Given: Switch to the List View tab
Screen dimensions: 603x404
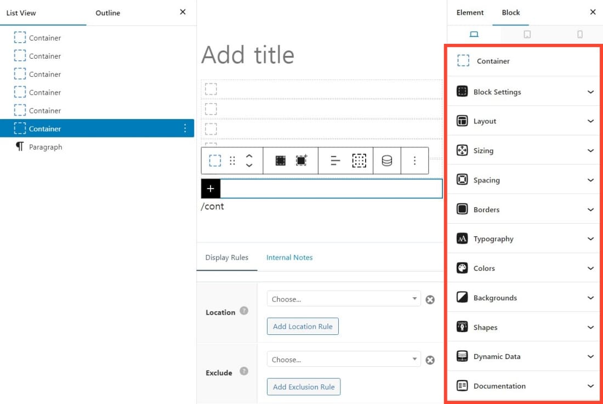Looking at the screenshot, I should (21, 13).
